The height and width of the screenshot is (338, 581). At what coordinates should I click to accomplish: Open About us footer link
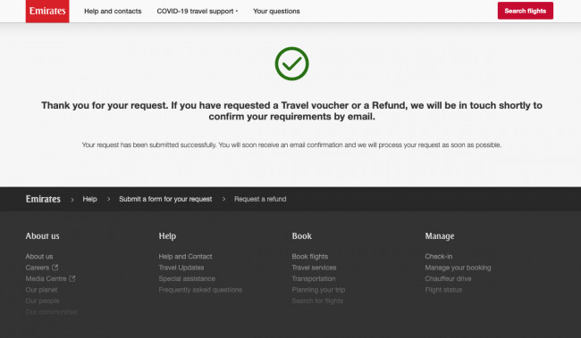click(x=39, y=256)
